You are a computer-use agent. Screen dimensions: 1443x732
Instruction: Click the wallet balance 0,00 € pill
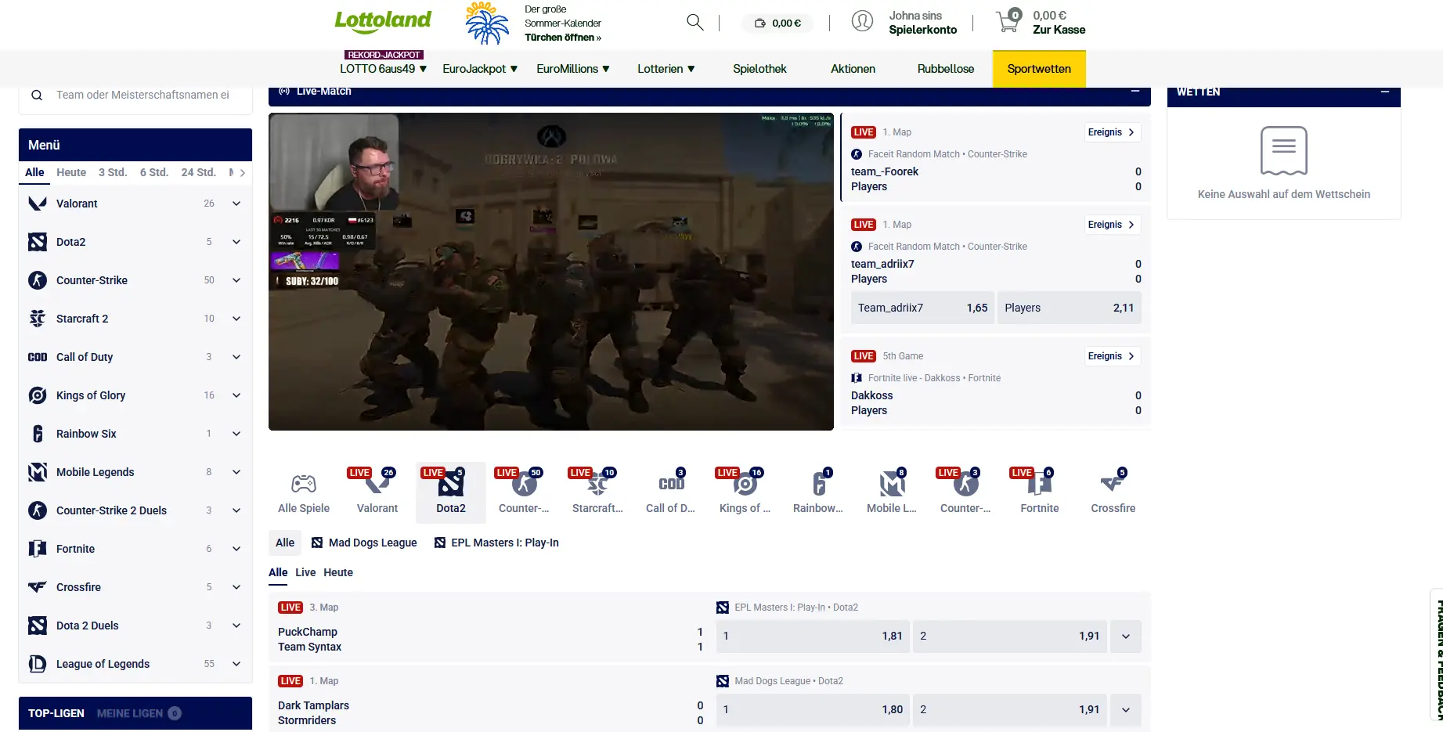coord(777,23)
